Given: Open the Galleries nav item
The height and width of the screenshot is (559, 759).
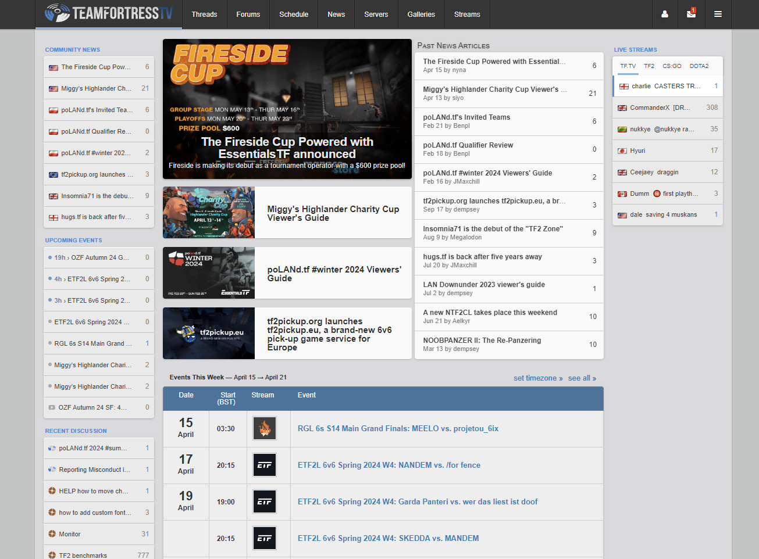Looking at the screenshot, I should tap(421, 15).
